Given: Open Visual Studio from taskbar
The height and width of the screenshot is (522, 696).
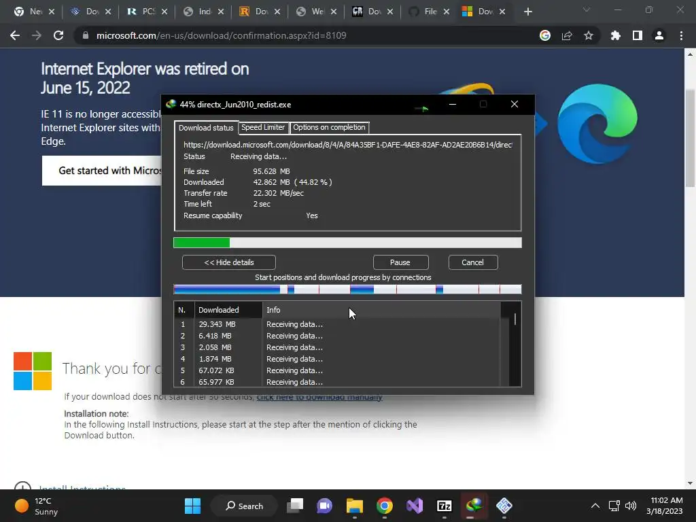Looking at the screenshot, I should [x=415, y=506].
